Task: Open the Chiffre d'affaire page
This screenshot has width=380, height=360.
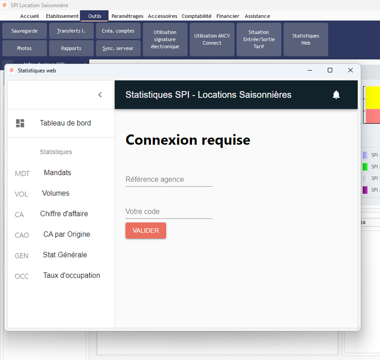Action: 64,214
